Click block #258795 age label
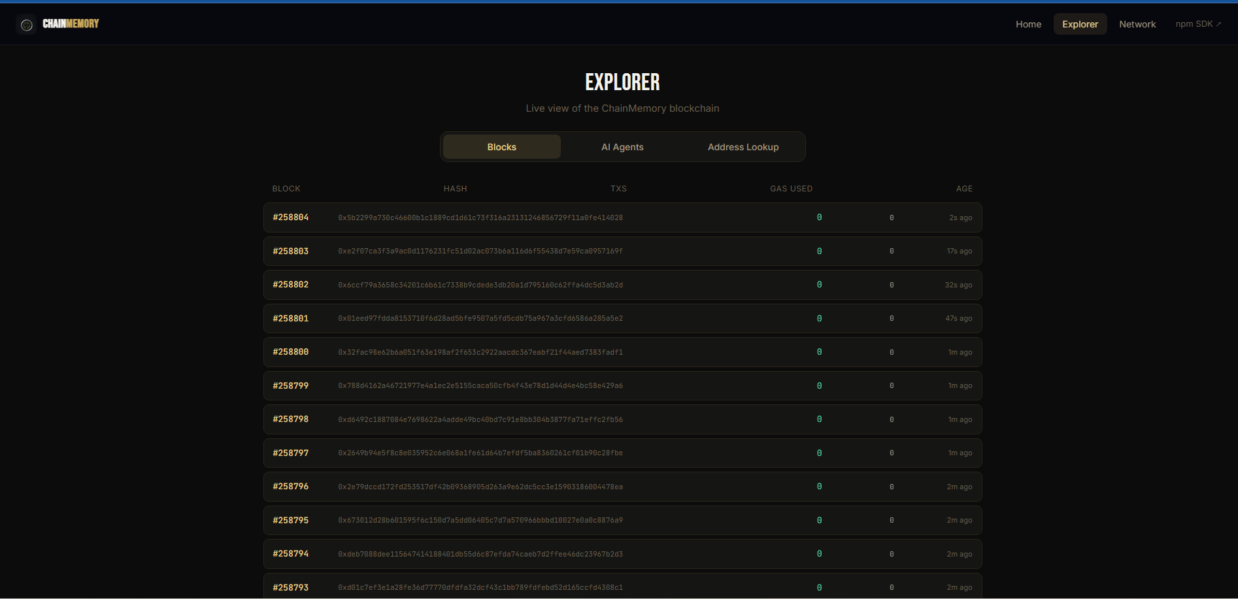The width and height of the screenshot is (1238, 599). 960,521
